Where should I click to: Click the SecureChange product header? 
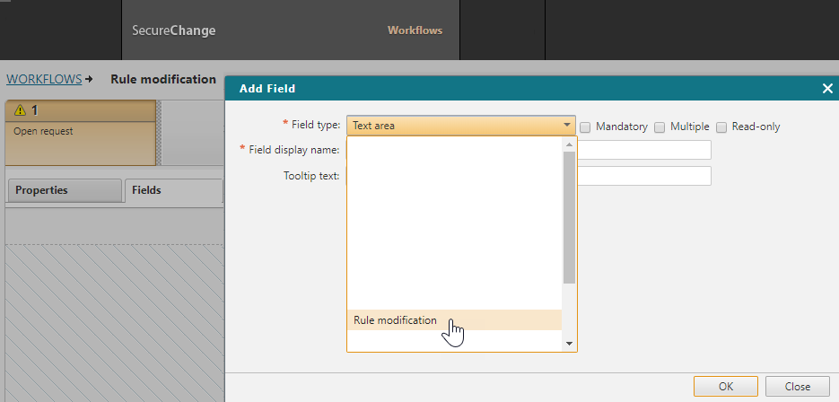click(x=173, y=31)
